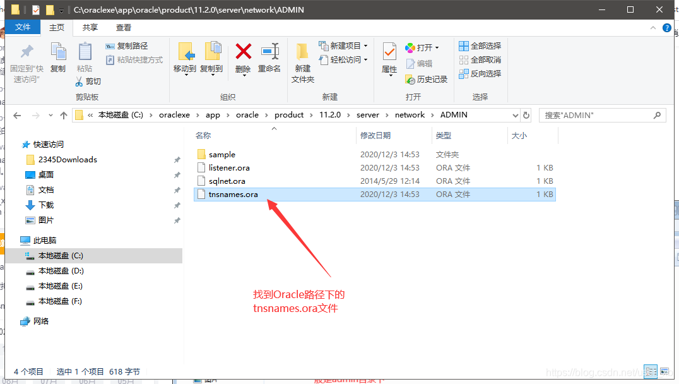Open Network (网络) in sidebar
679x384 pixels.
[x=41, y=321]
